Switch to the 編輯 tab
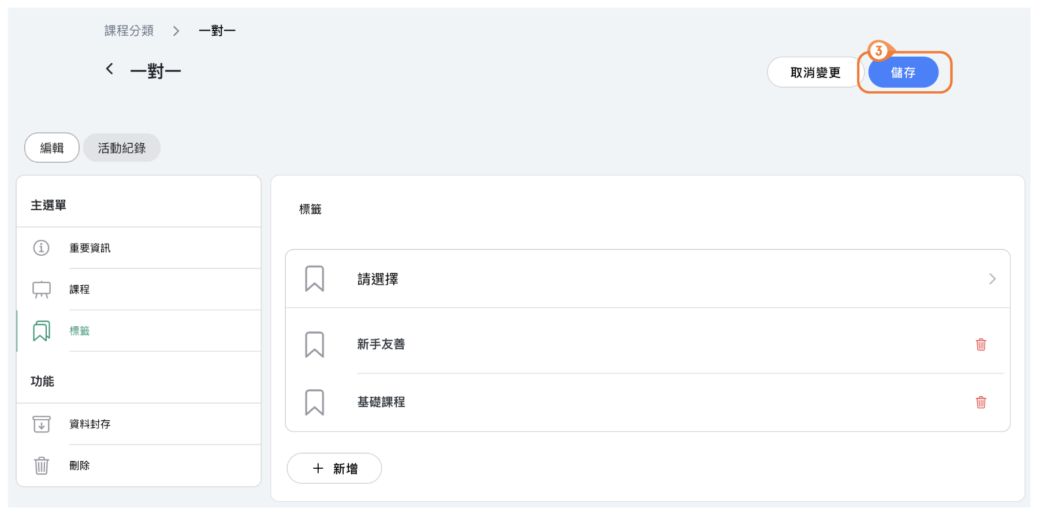 point(52,148)
